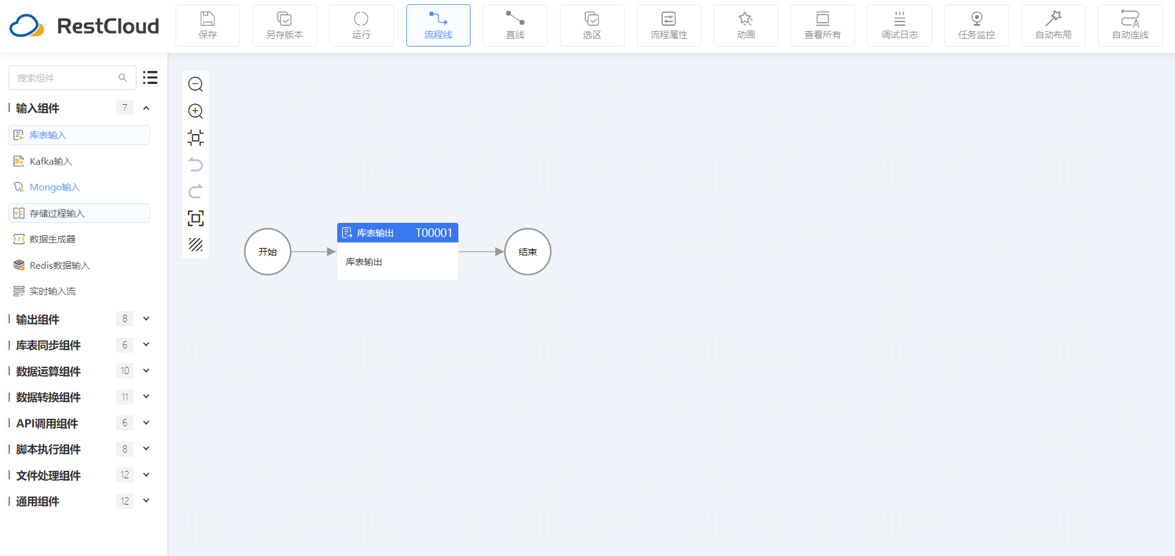Click the 文件处理组件 category title

48,476
